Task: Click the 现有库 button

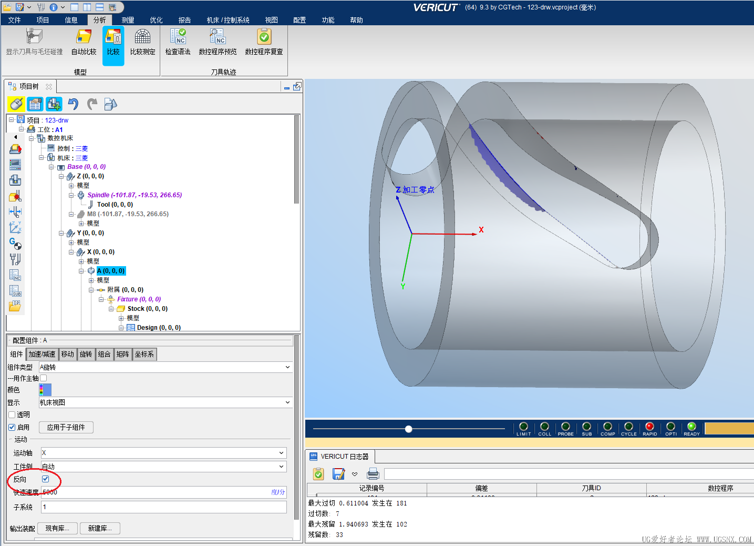Action: tap(58, 529)
